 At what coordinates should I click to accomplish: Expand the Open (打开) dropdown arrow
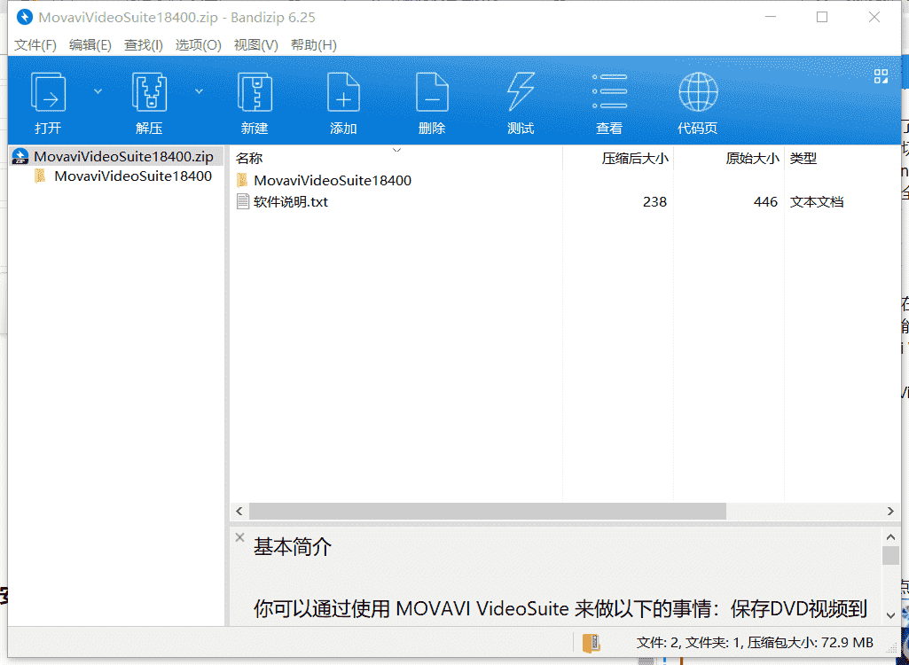[x=98, y=91]
